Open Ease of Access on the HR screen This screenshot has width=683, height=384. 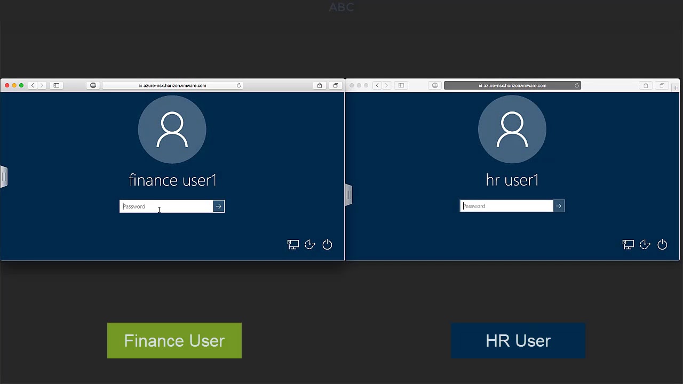645,244
